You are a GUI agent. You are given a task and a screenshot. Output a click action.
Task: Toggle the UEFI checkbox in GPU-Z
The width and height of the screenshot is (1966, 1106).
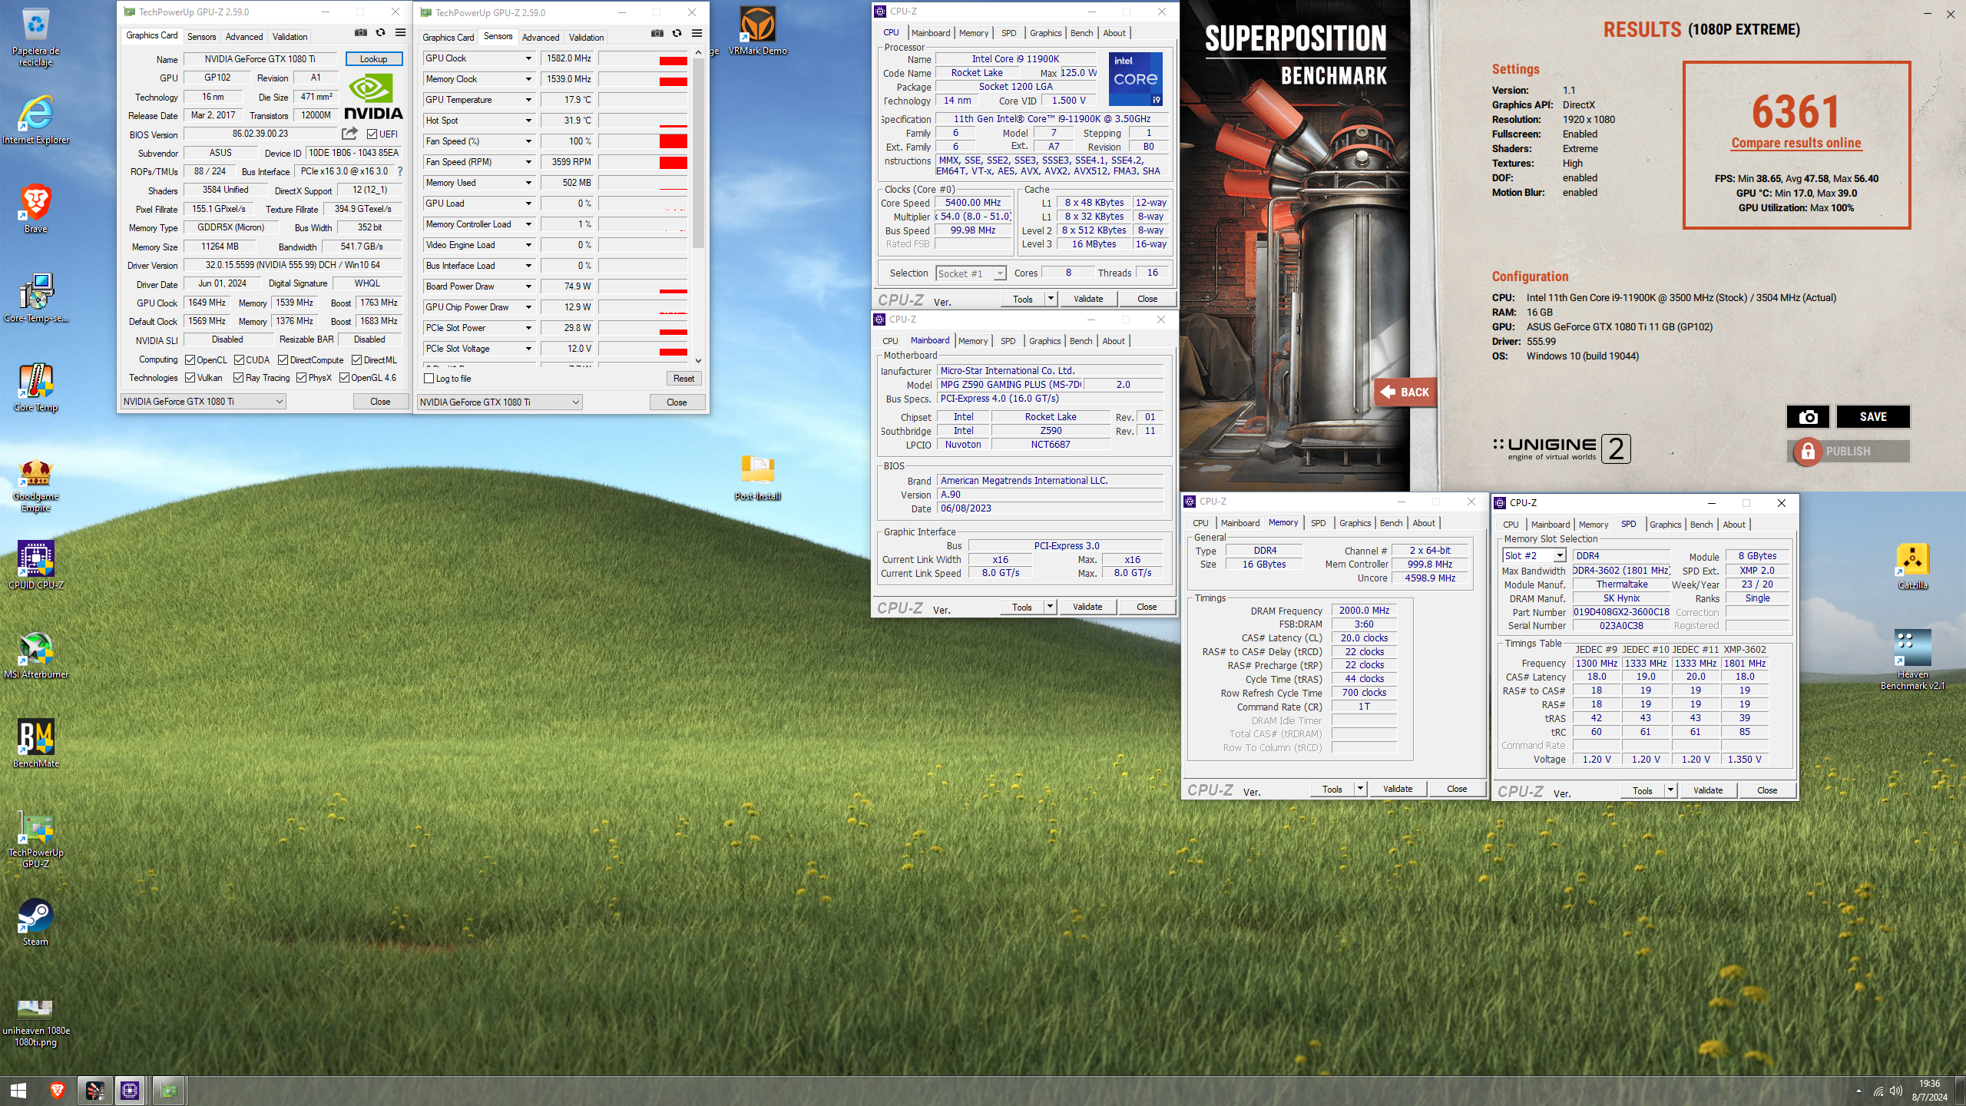coord(372,134)
